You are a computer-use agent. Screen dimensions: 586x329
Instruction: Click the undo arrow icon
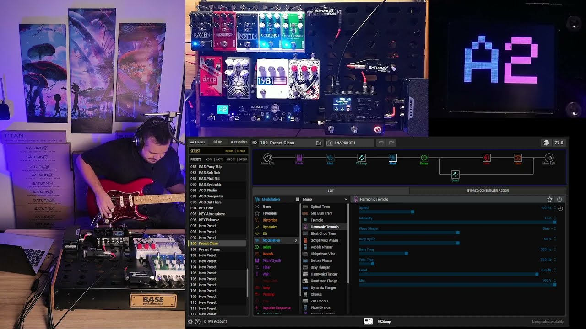381,143
